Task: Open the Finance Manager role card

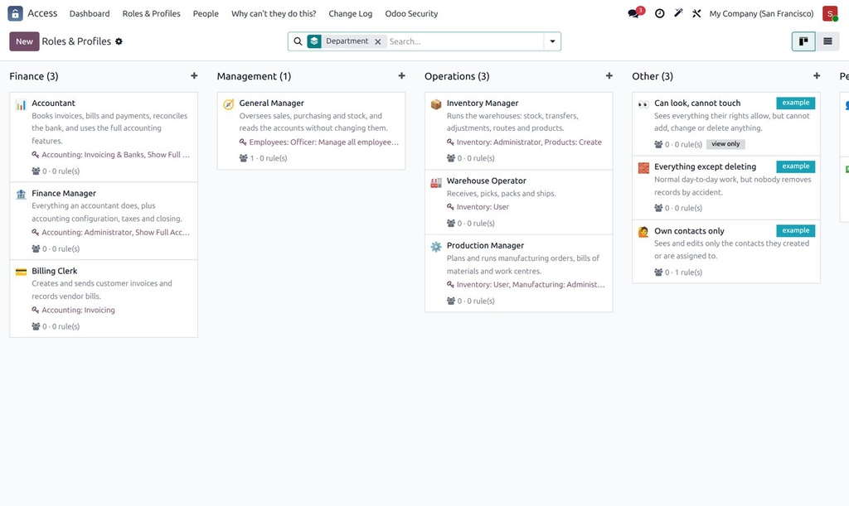Action: click(x=104, y=220)
